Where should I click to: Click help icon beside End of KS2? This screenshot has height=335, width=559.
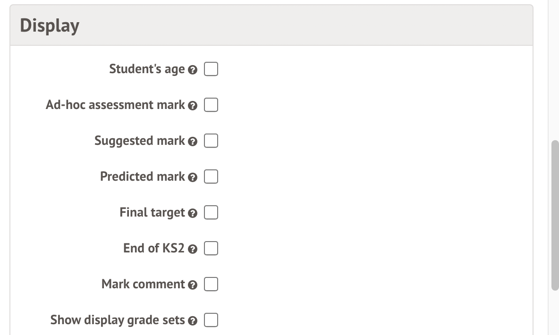(192, 249)
